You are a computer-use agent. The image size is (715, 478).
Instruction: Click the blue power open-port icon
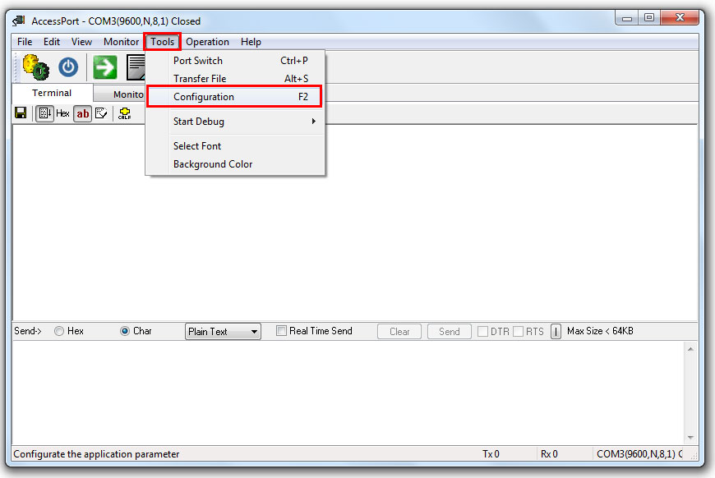68,67
